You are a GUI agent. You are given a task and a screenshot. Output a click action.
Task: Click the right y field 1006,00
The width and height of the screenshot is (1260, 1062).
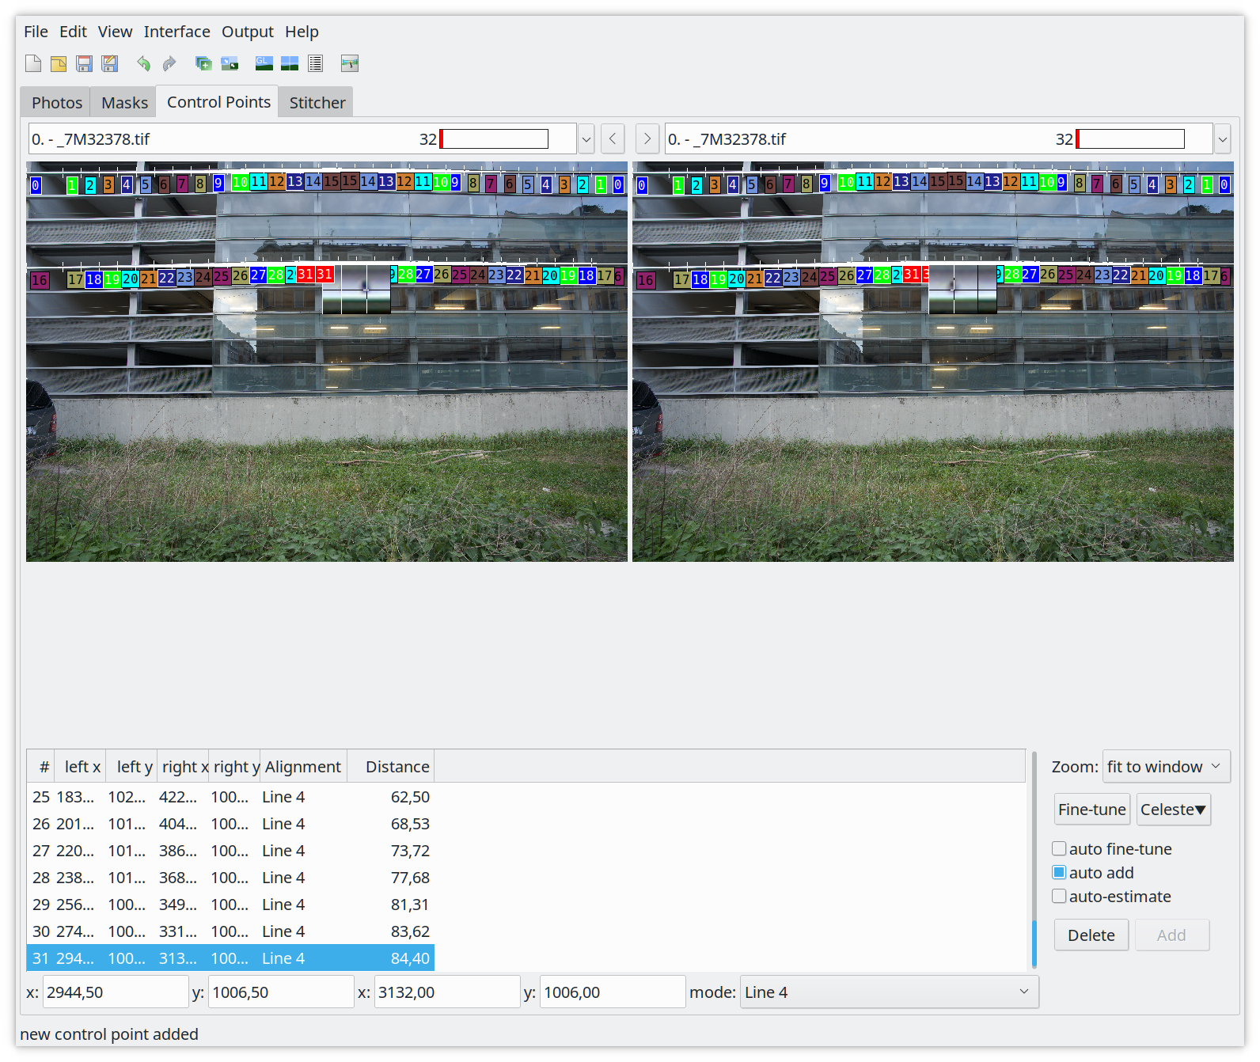pos(613,992)
